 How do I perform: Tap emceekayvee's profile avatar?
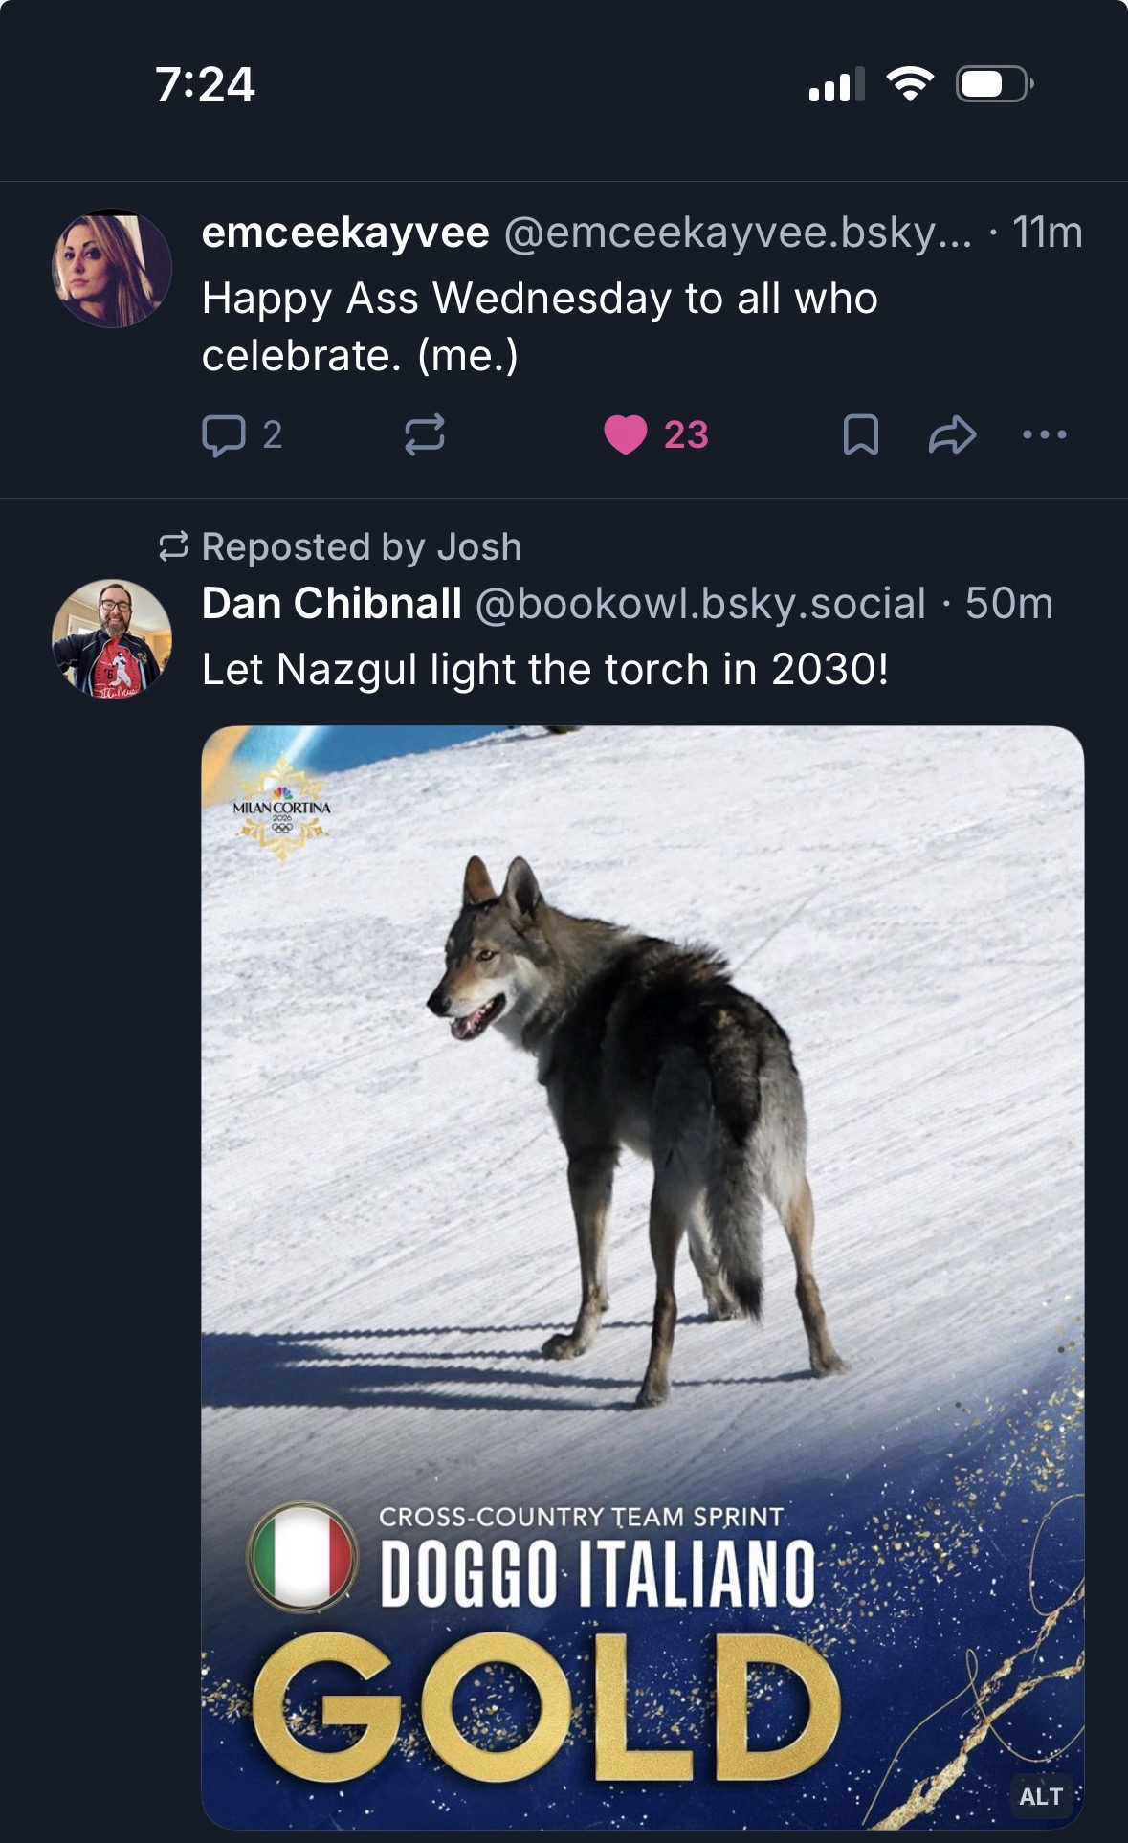click(x=112, y=269)
